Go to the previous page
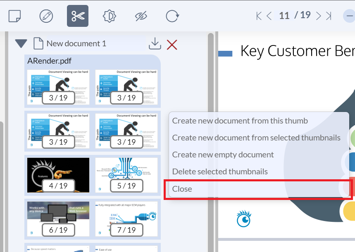The height and width of the screenshot is (252, 355). [269, 16]
